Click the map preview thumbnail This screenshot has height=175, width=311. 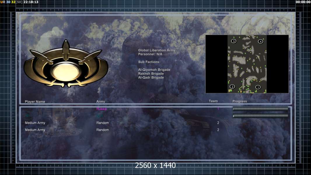pyautogui.click(x=247, y=64)
